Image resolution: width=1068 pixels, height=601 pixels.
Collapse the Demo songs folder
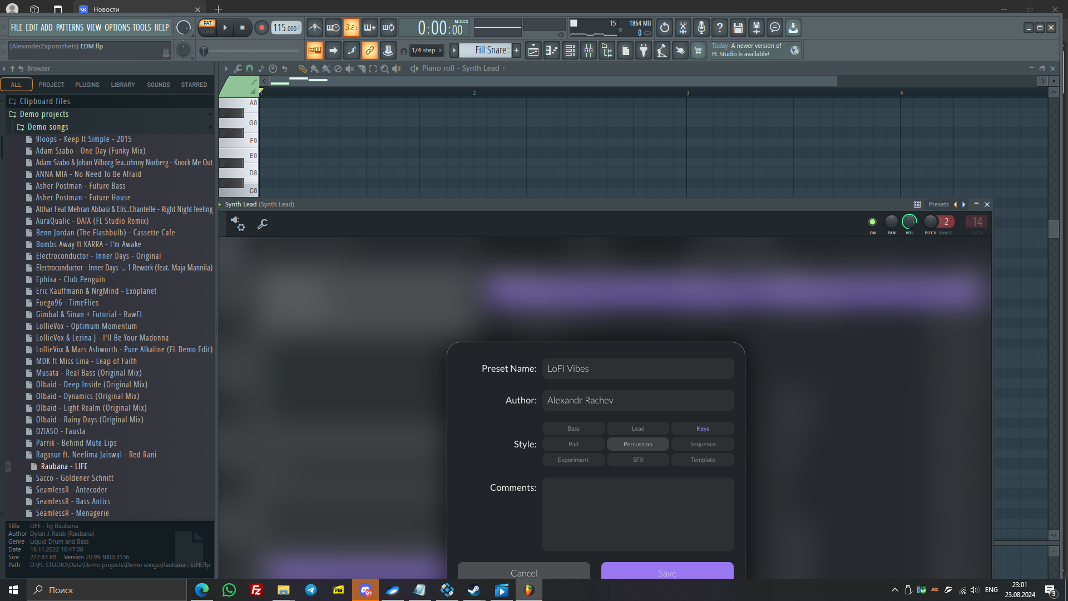point(48,127)
